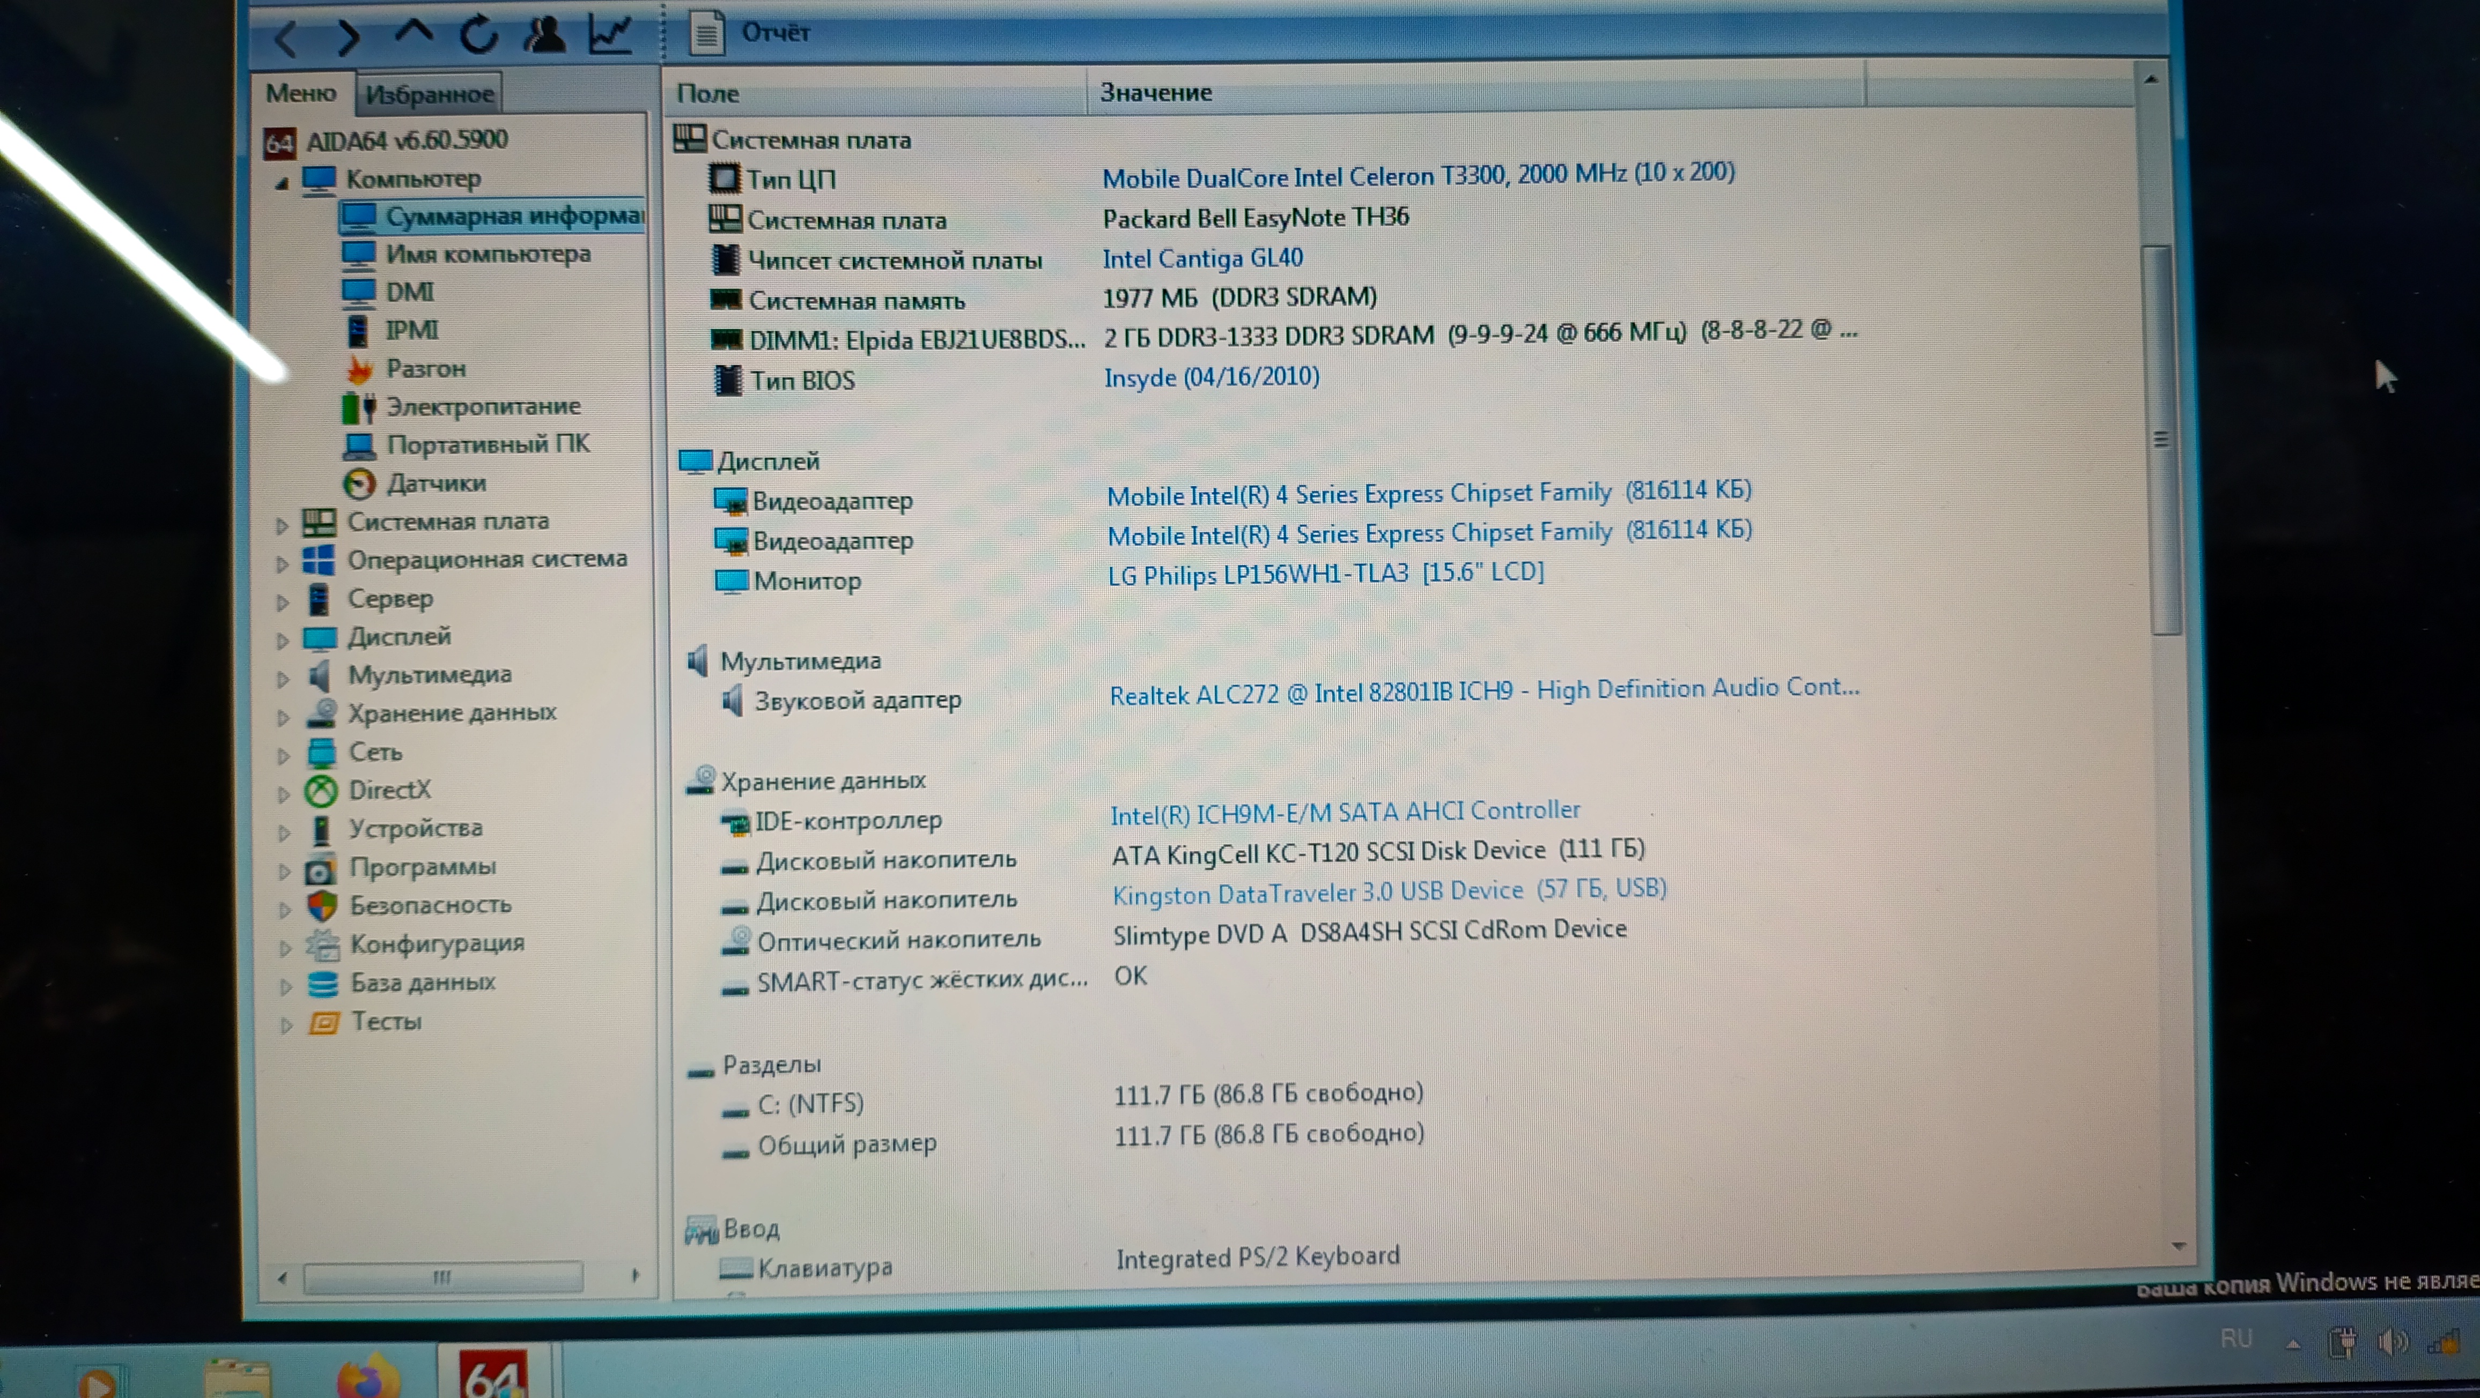Screen dimensions: 2480x1398
Task: Click the volume speaker tray icon
Action: [x=2393, y=1342]
